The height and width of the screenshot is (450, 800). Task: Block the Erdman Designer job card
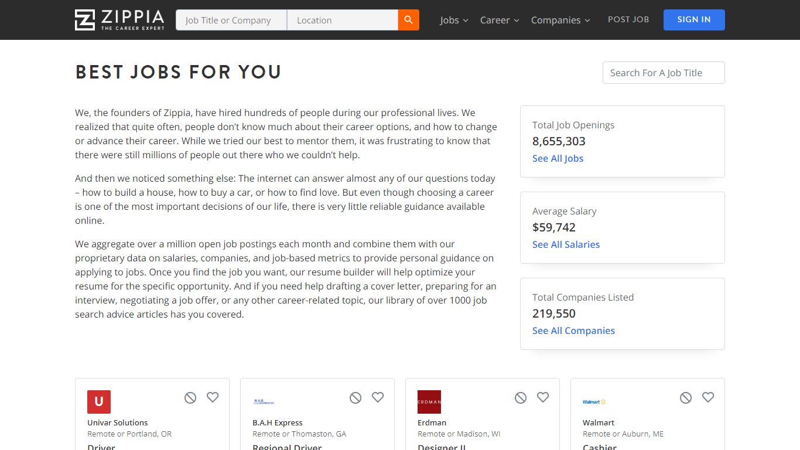521,398
